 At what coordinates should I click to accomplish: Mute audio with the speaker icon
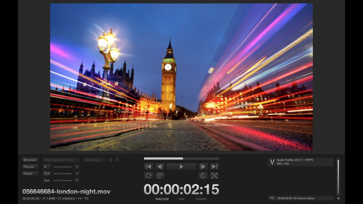click(x=338, y=198)
